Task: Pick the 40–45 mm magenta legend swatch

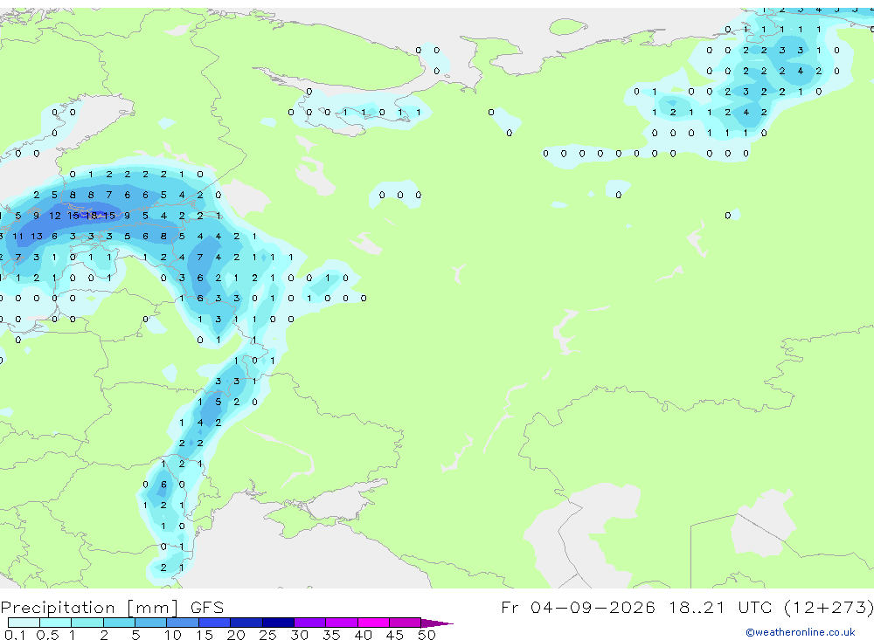Action: [373, 623]
